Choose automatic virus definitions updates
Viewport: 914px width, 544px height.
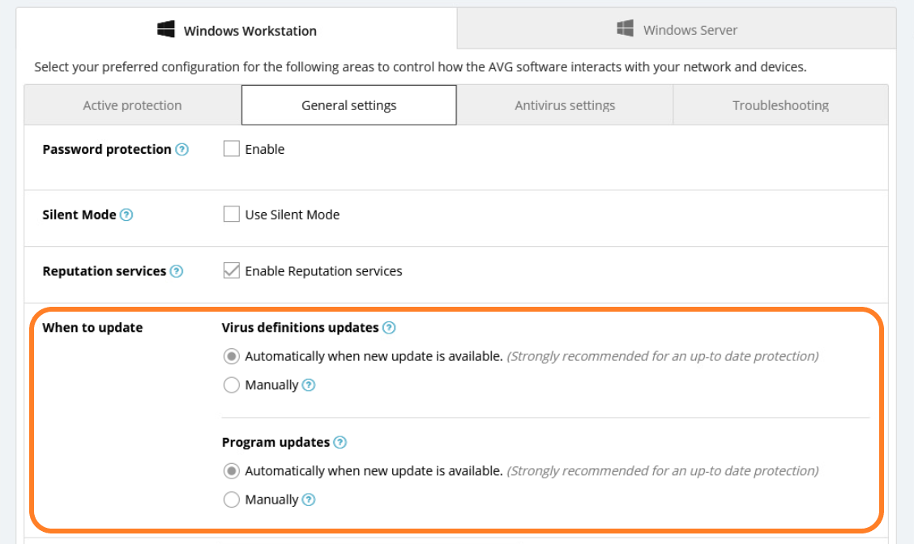(x=232, y=356)
